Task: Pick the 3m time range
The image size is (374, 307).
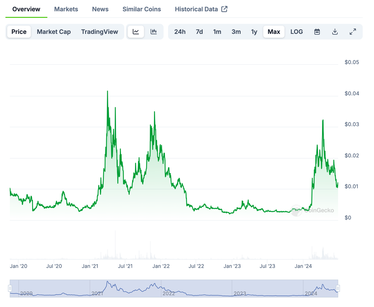Action: tap(236, 32)
